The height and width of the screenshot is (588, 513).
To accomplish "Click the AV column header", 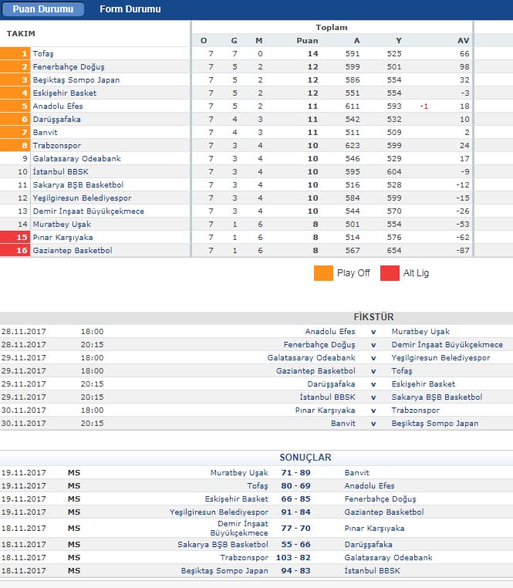I will coord(463,40).
